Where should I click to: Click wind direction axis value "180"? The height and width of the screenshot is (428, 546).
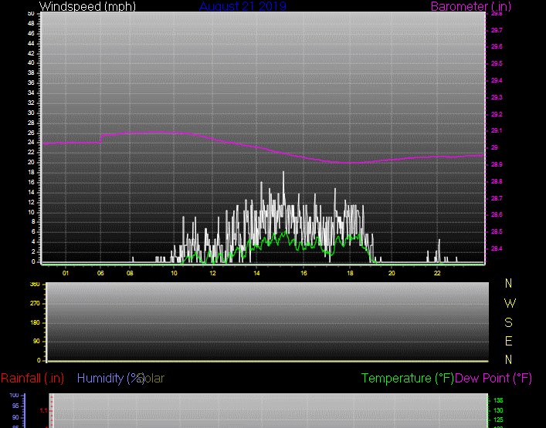35,322
